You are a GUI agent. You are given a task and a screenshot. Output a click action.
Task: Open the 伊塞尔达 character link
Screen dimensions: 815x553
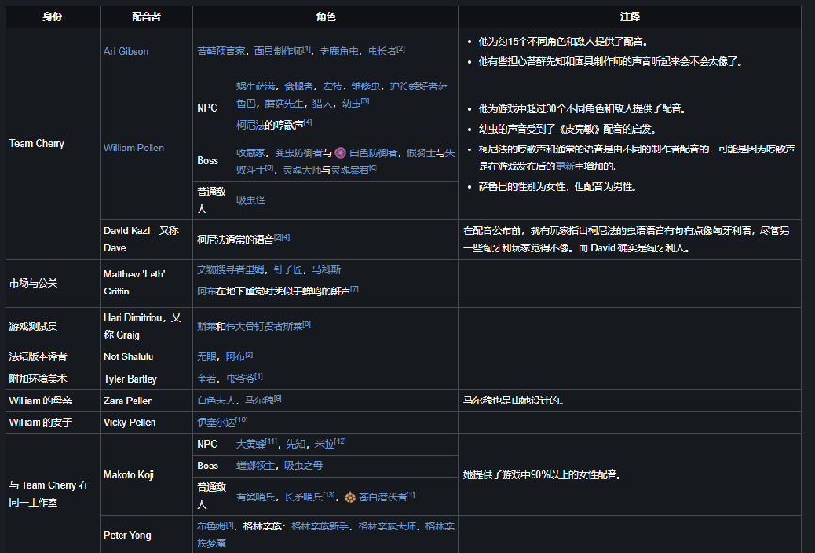[212, 421]
